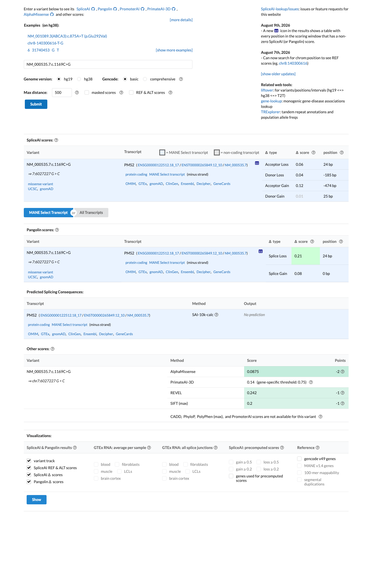Click the PrimateAI-3D threshold help icon
Viewport: 376px width, 569px height.
pos(311,382)
